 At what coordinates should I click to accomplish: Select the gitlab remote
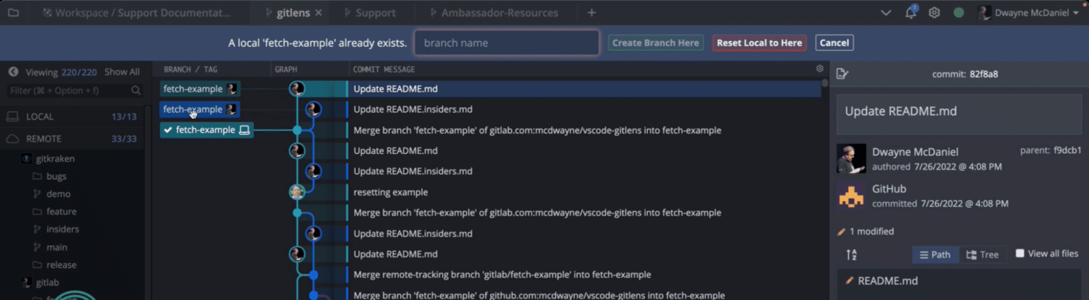pyautogui.click(x=47, y=283)
